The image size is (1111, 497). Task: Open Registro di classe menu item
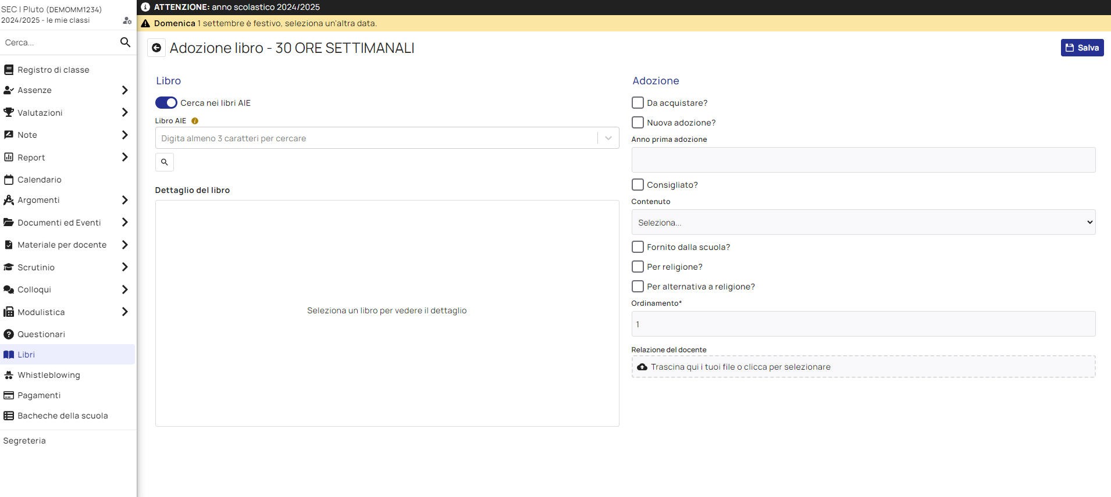pyautogui.click(x=67, y=70)
